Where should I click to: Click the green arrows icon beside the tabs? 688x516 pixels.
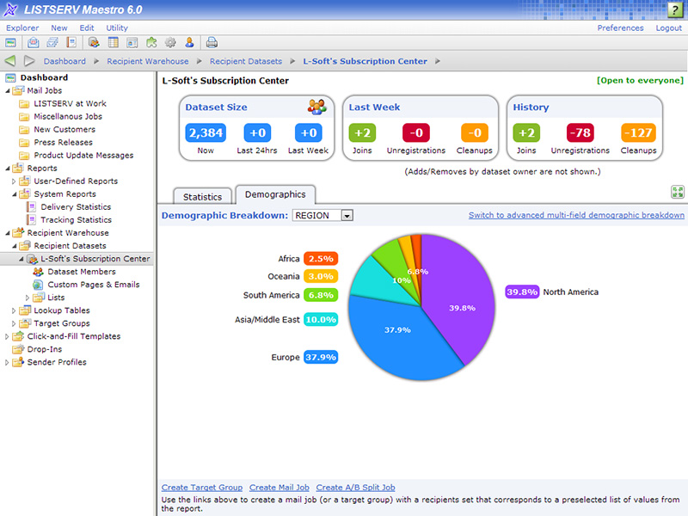click(x=678, y=192)
